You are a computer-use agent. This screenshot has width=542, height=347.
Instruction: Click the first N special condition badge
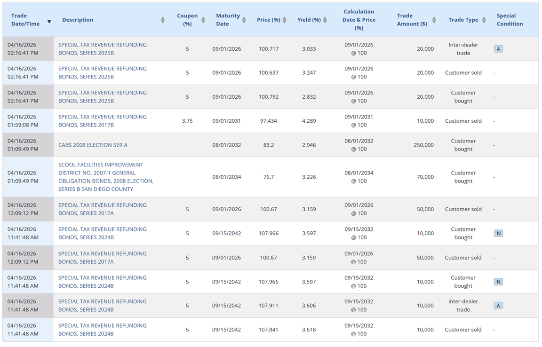pyautogui.click(x=498, y=233)
